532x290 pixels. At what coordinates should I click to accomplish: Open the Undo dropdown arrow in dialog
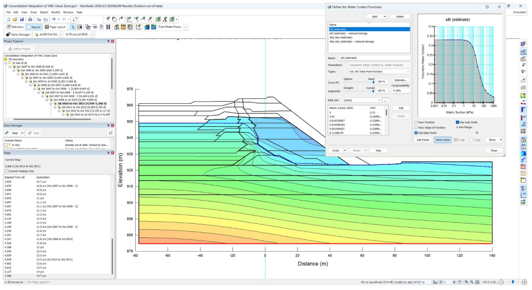point(345,151)
